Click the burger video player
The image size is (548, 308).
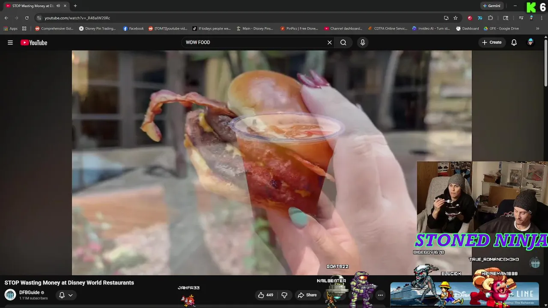(272, 163)
